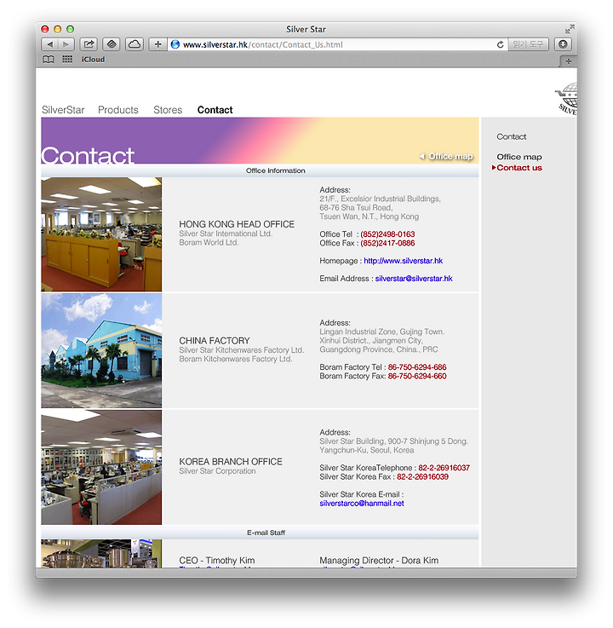
Task: Click the China factory building photo
Action: tap(101, 350)
